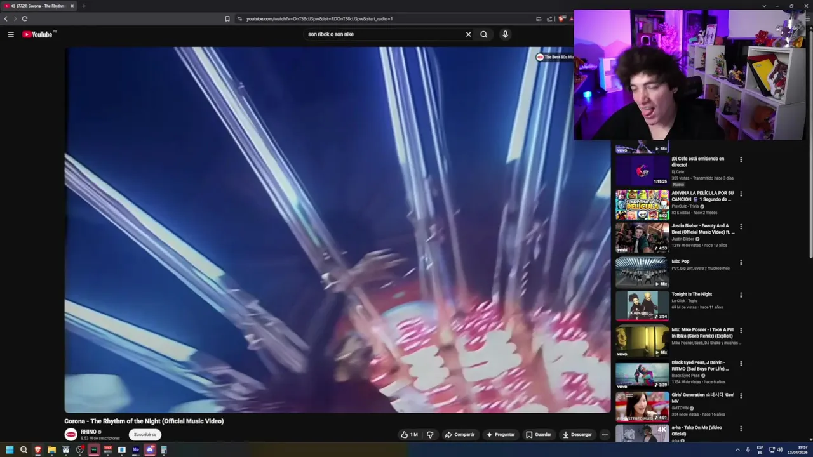Screen dimensions: 813x457
Task: Click the Guardar save button
Action: [539, 435]
